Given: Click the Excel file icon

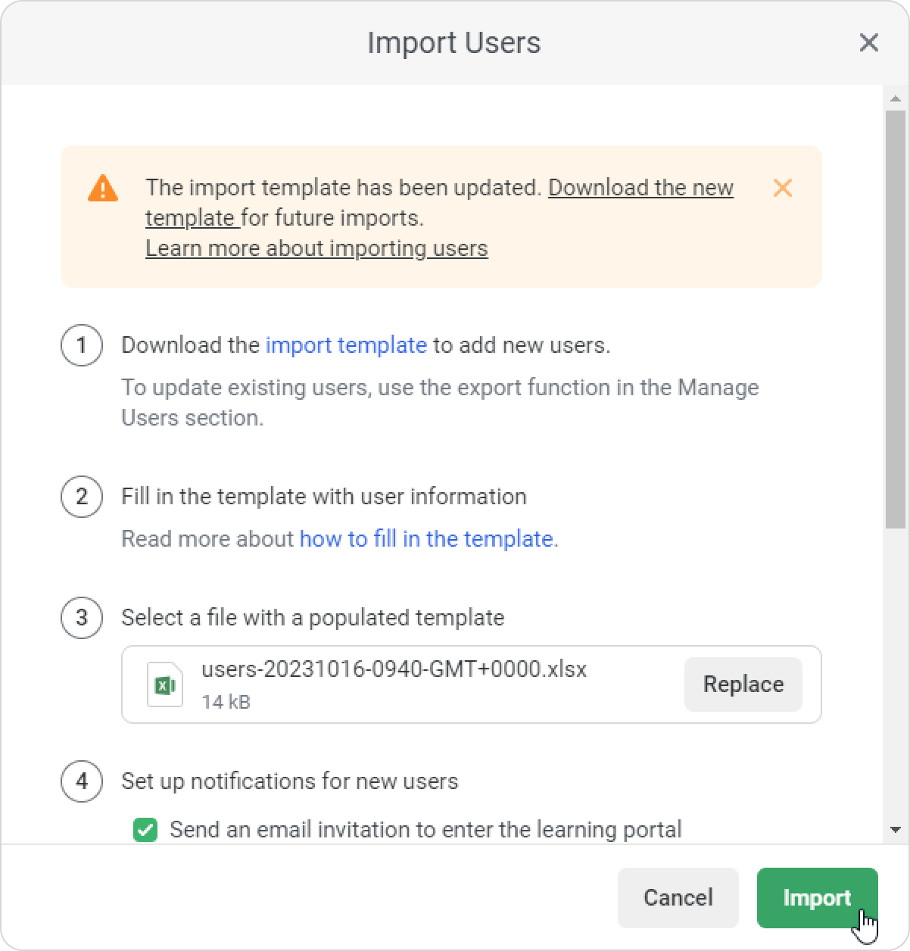Looking at the screenshot, I should point(164,684).
